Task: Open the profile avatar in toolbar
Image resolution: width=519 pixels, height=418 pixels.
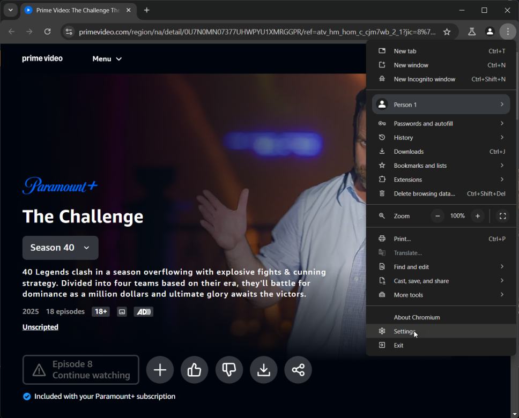Action: pyautogui.click(x=490, y=32)
